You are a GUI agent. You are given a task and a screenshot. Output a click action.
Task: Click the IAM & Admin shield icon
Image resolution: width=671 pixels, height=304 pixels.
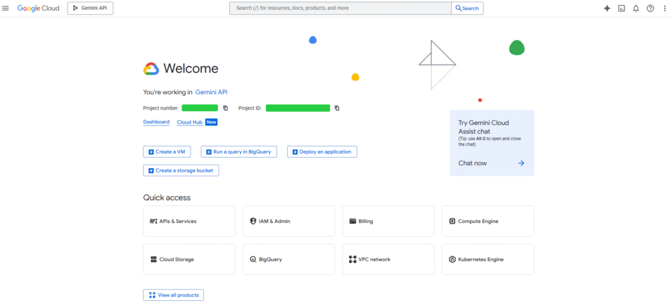[253, 221]
